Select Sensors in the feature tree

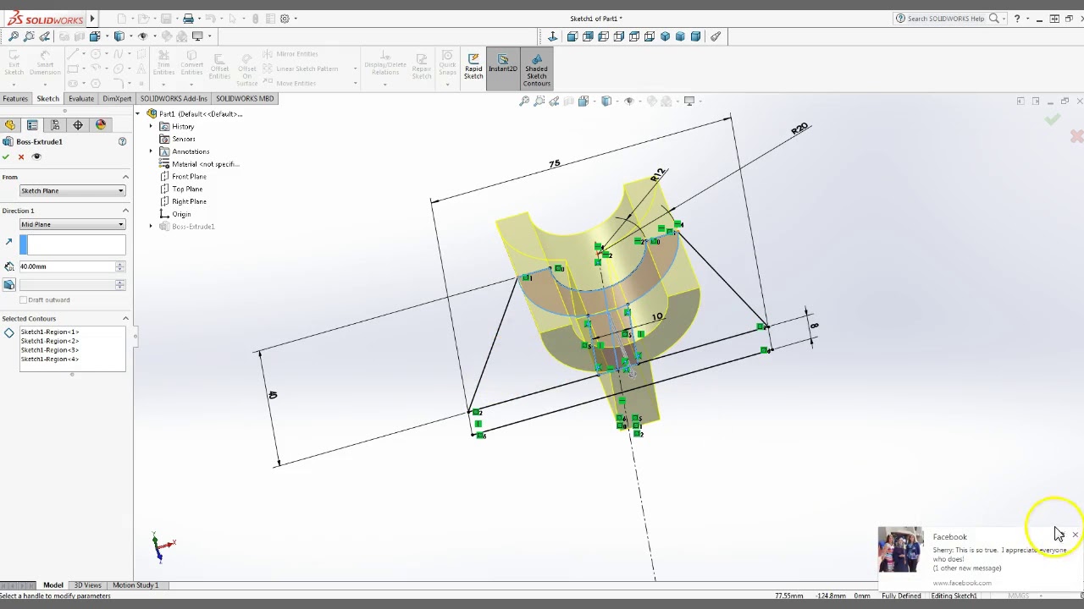[184, 139]
